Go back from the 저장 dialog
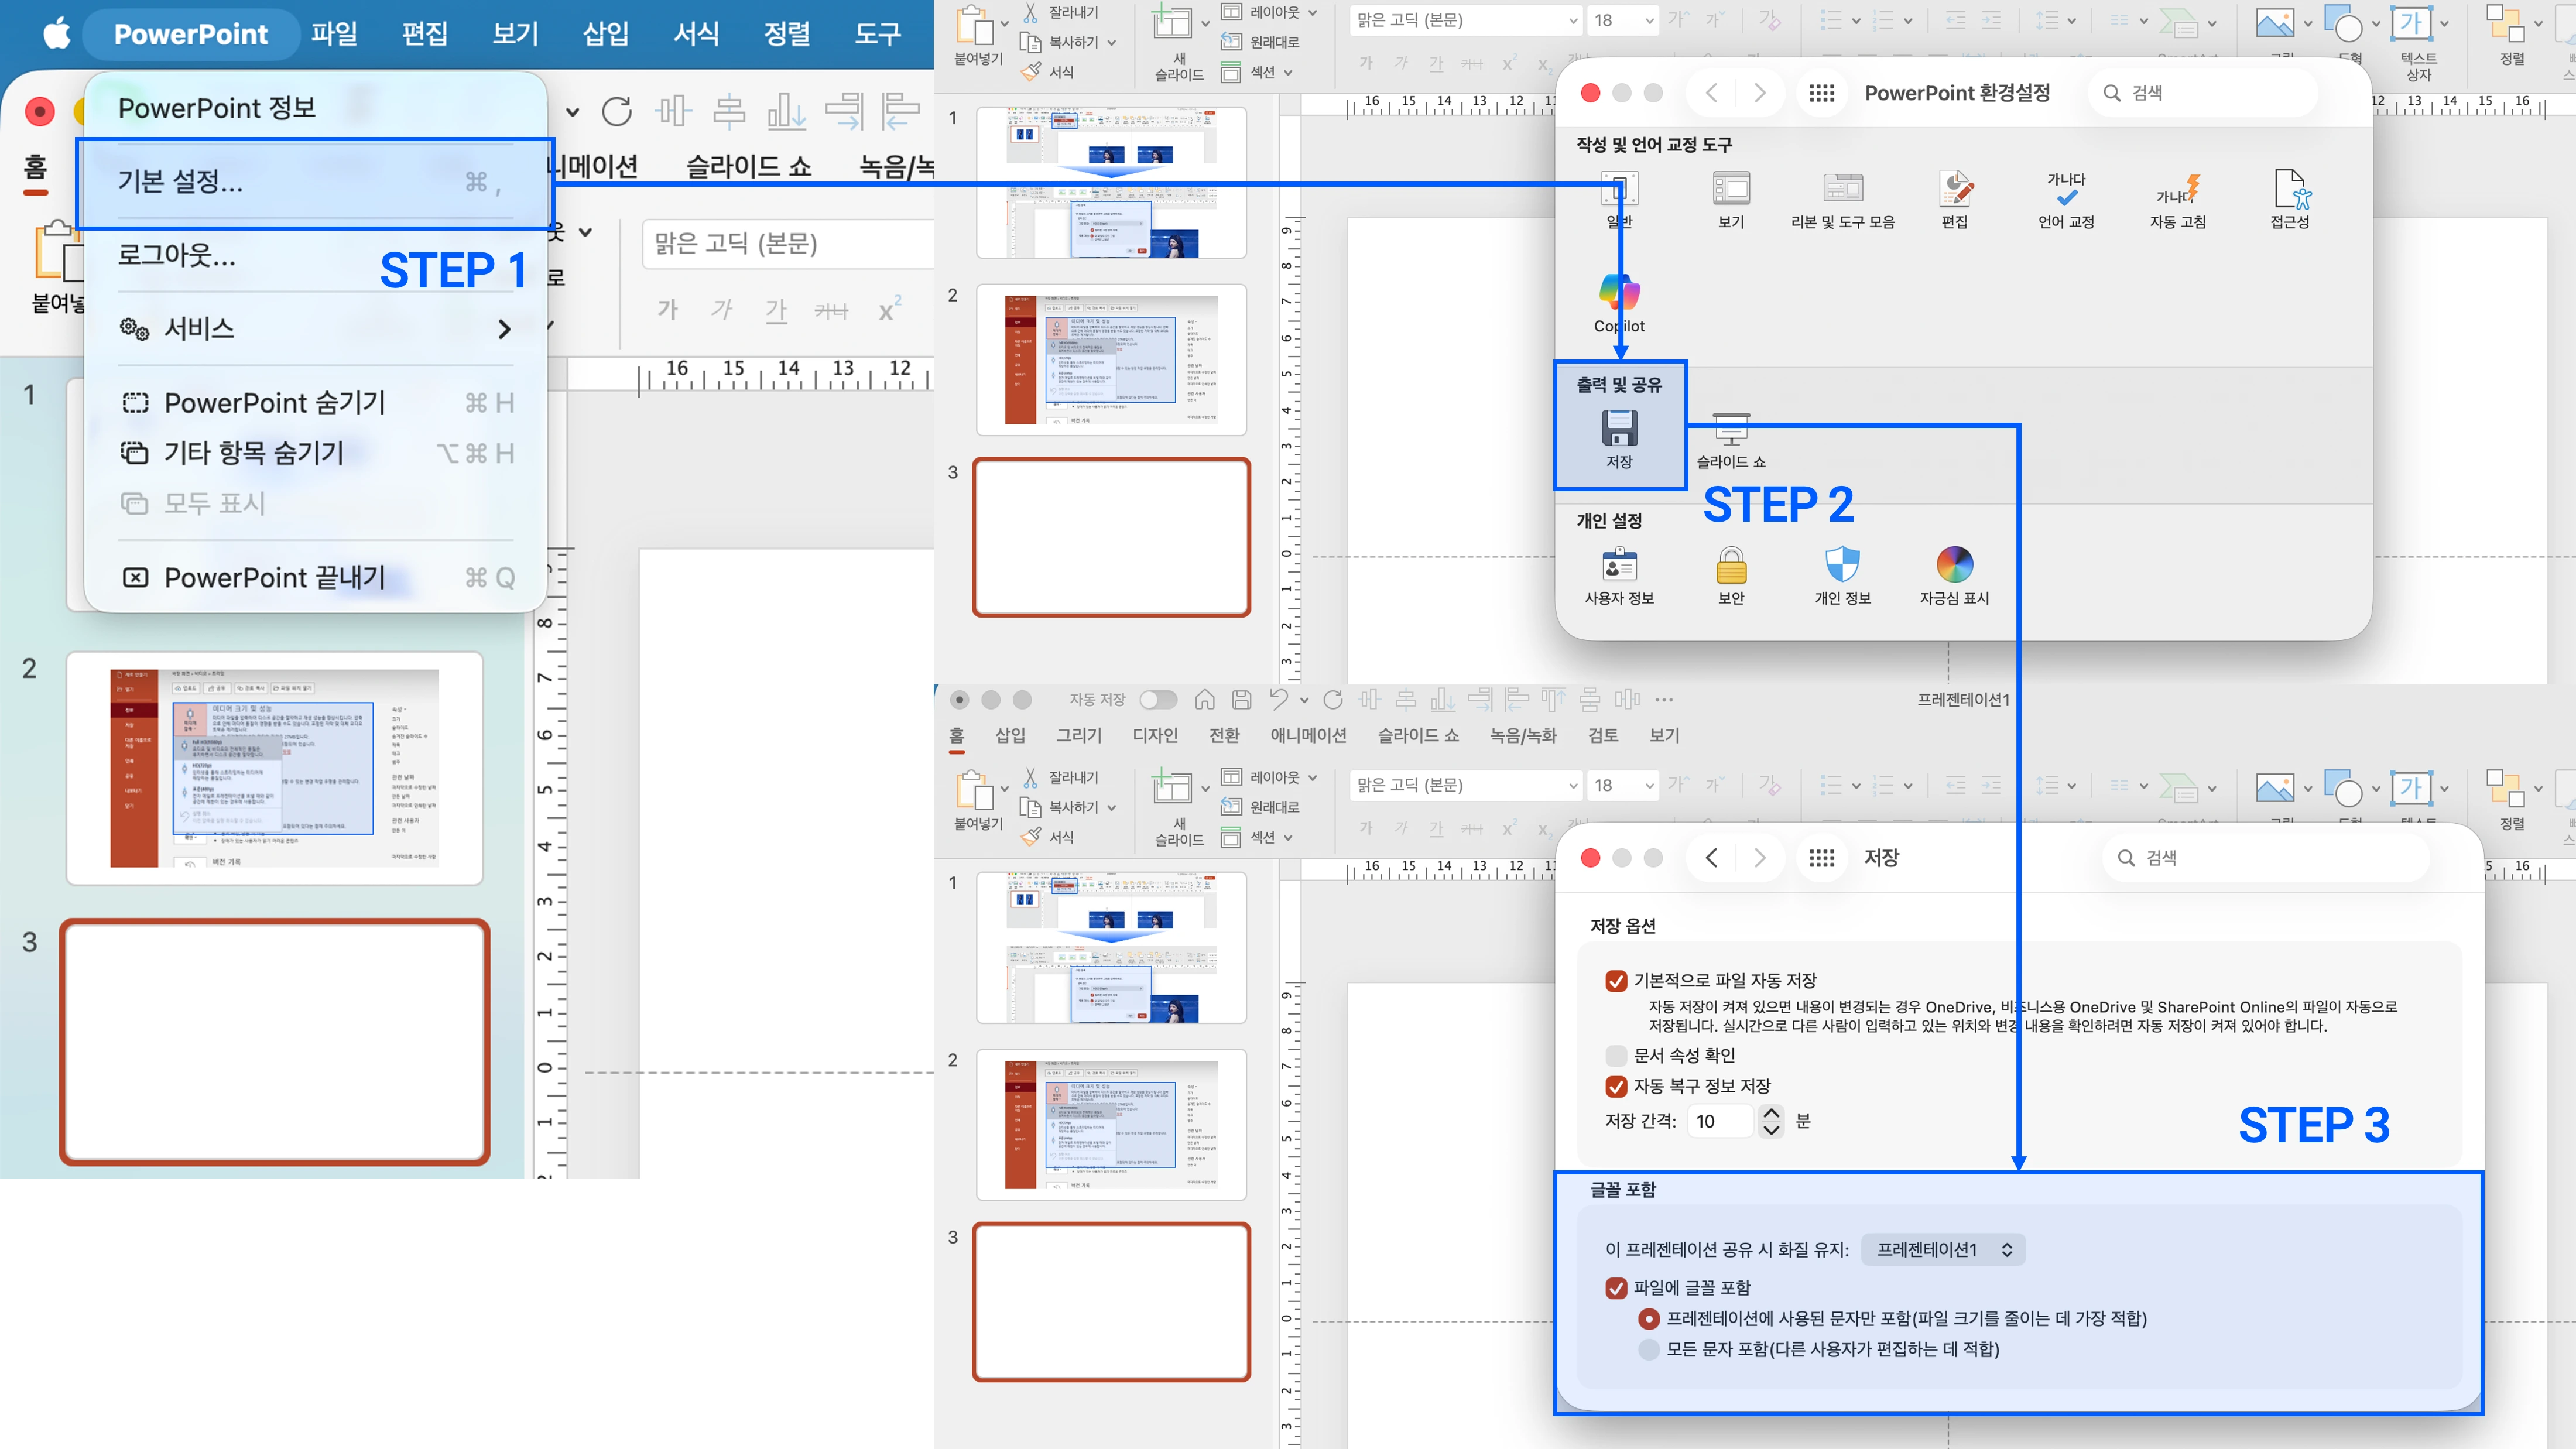Screen dimensions: 2576x1449 (x=1712, y=858)
